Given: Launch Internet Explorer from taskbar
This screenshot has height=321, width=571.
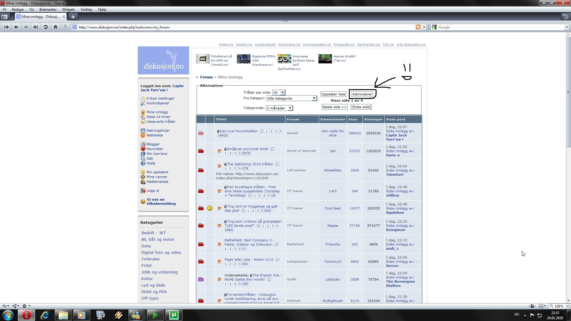Looking at the screenshot, I should point(45,315).
